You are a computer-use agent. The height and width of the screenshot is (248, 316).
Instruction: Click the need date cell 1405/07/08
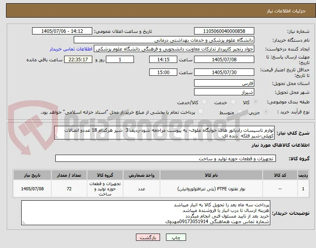32,189
